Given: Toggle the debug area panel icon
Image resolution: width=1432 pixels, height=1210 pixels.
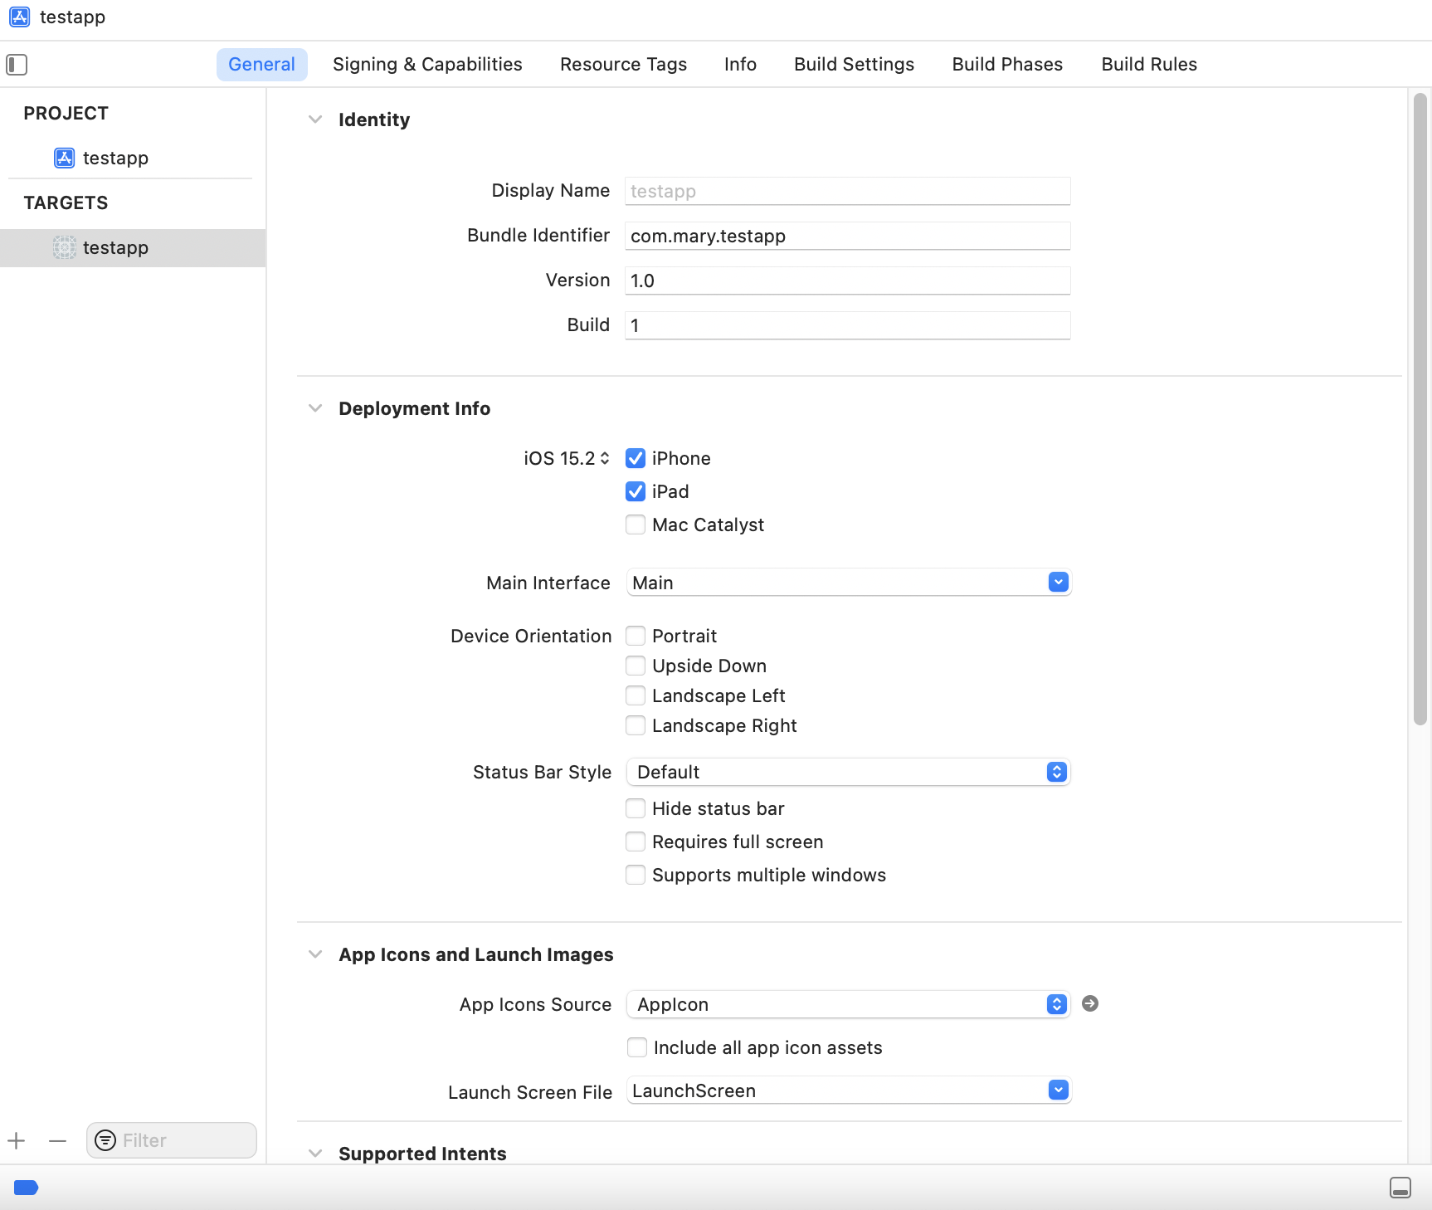Looking at the screenshot, I should 1400,1188.
